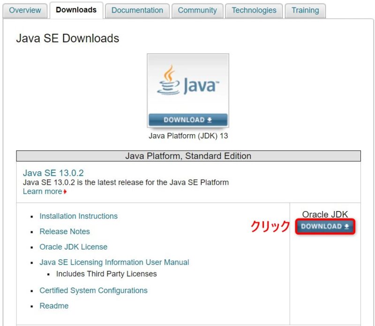
Task: Open the Community tab
Action: (x=197, y=10)
